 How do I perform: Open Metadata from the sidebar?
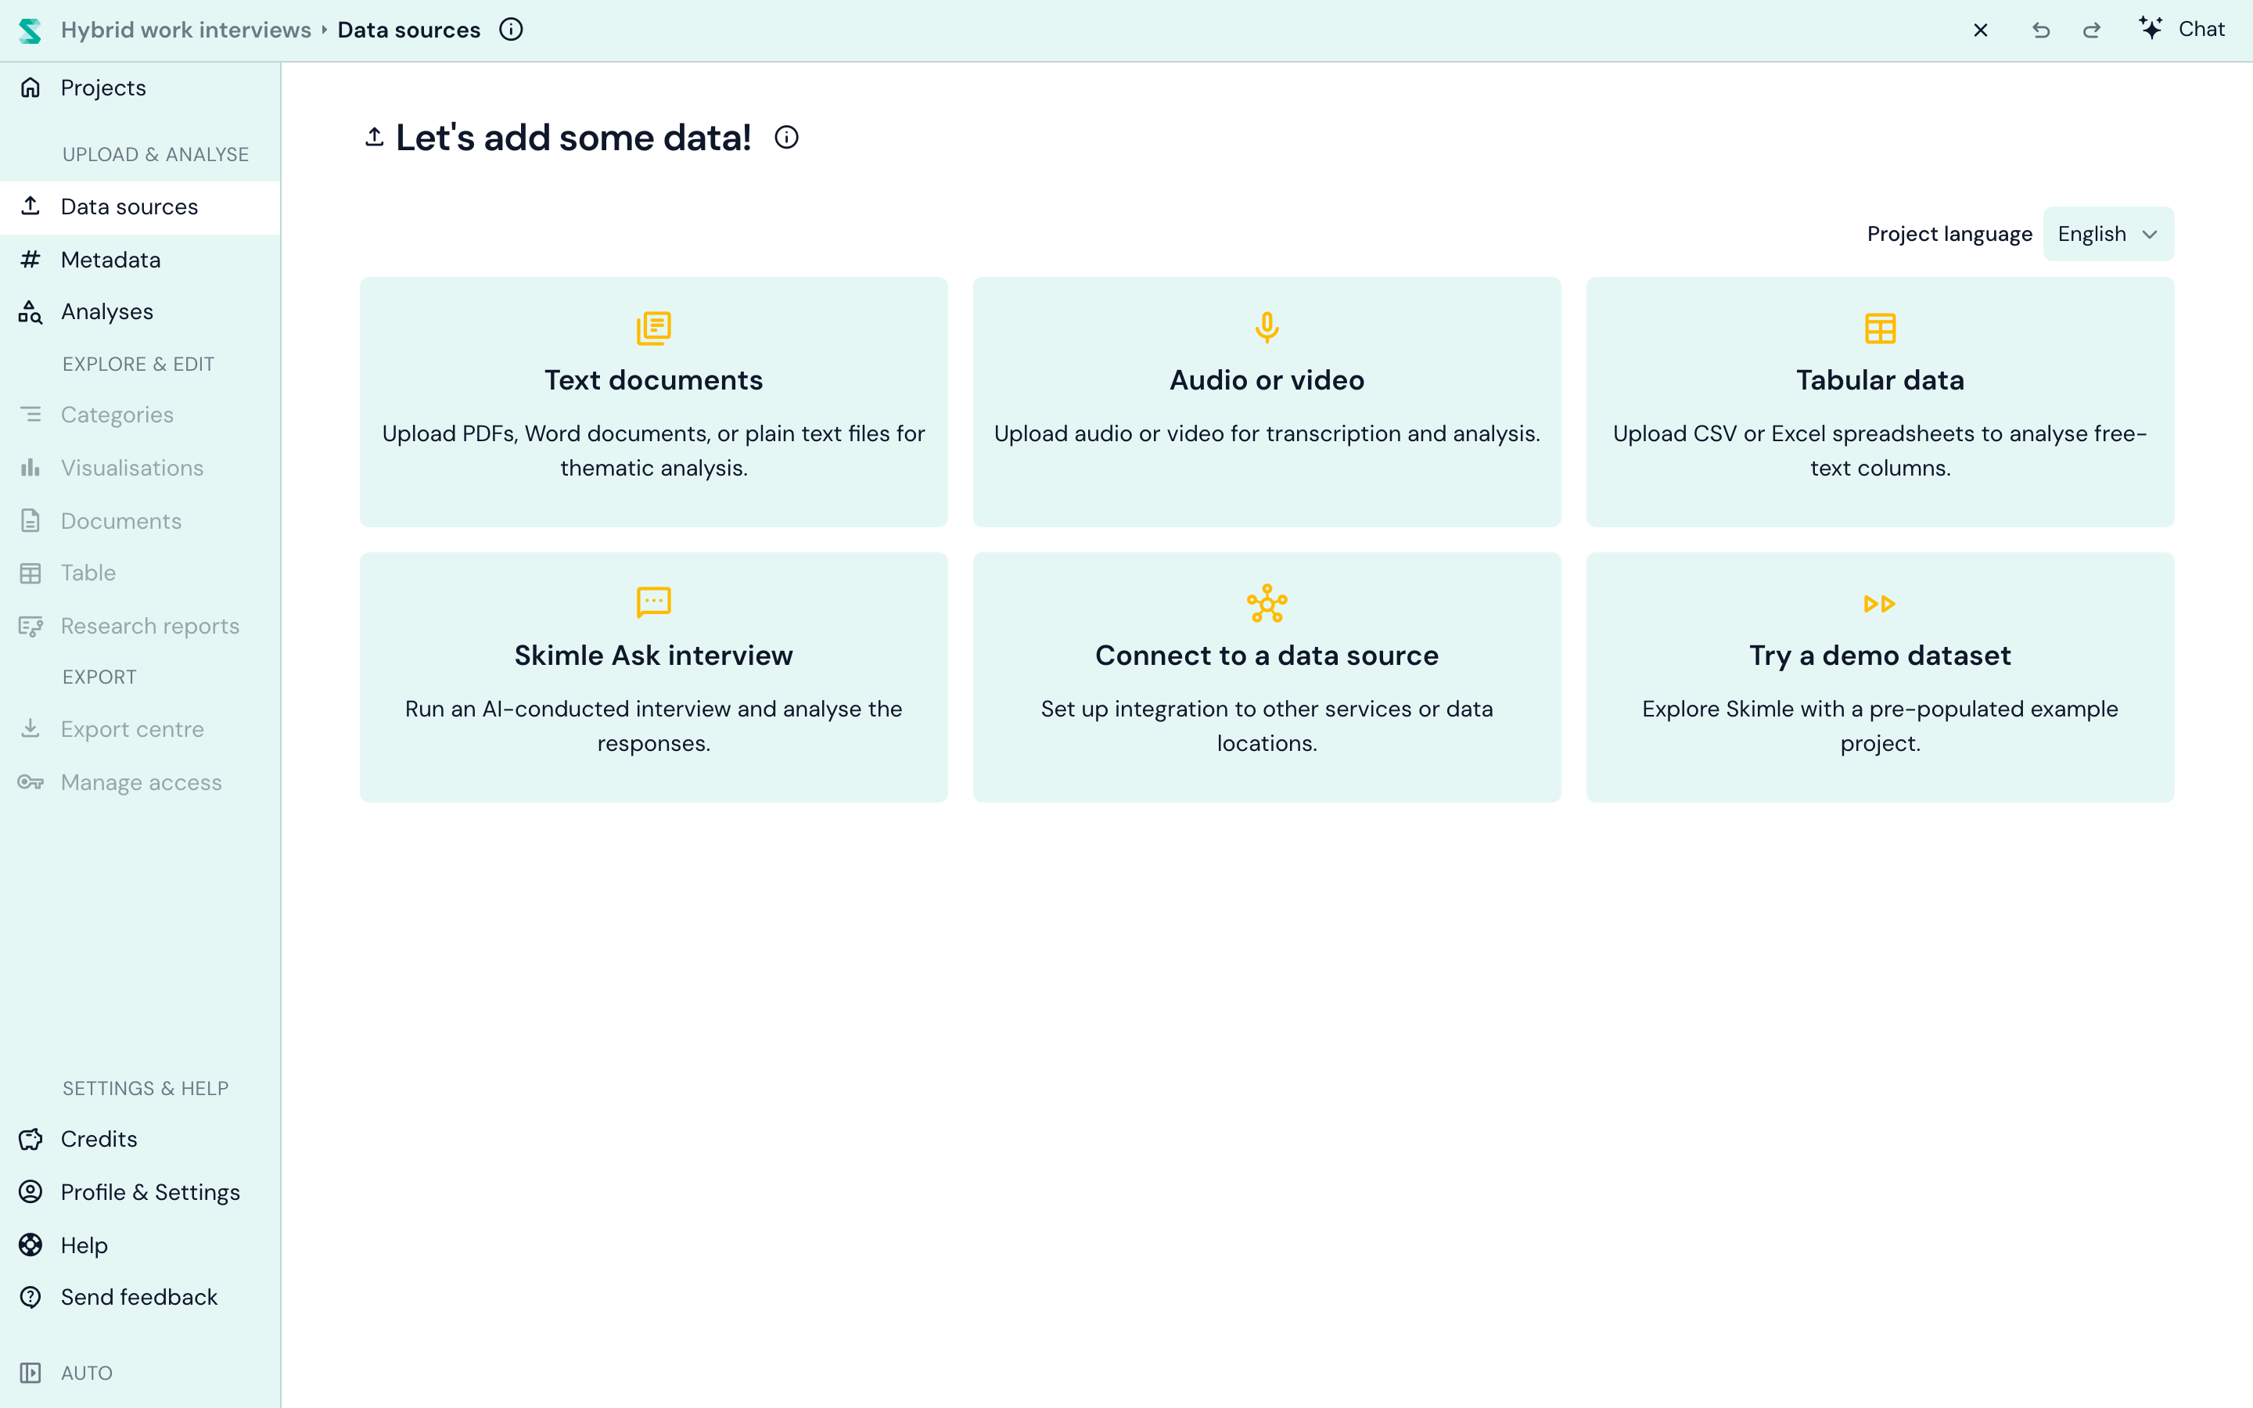tap(140, 260)
